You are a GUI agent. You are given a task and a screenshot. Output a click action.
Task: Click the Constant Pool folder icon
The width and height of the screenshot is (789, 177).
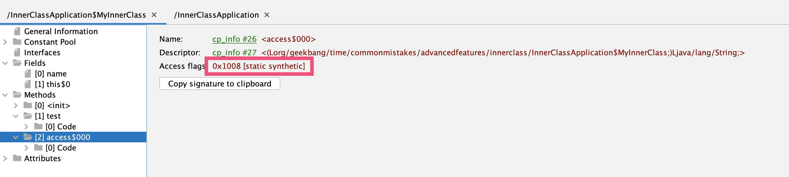point(17,42)
